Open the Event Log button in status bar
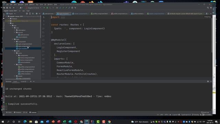 click(x=205, y=112)
